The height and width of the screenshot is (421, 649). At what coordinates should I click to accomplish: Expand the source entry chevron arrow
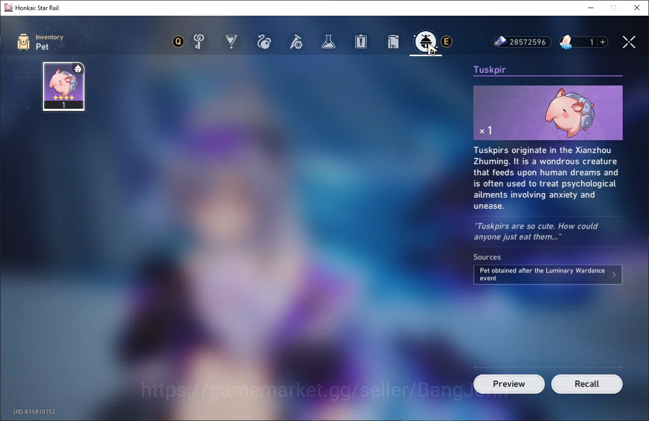point(614,275)
